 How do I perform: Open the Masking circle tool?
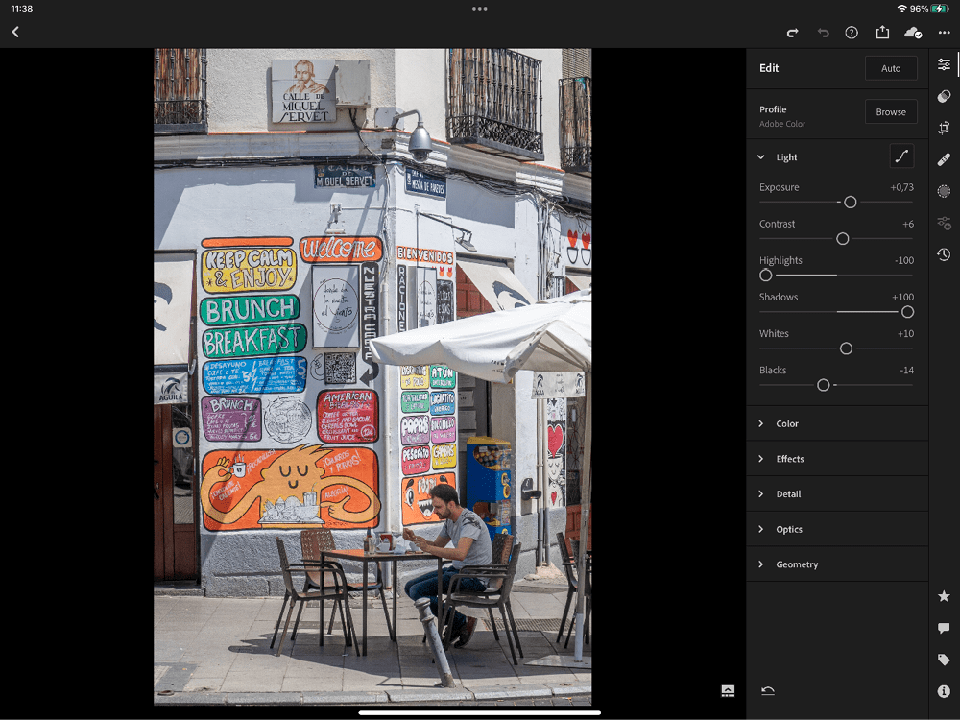(x=944, y=191)
